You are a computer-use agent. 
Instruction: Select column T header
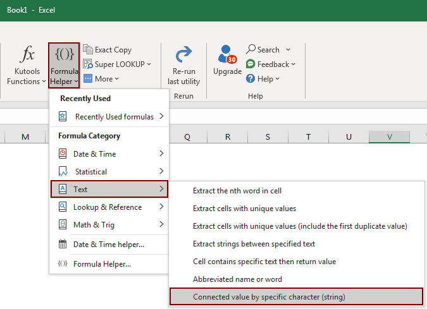(308, 137)
